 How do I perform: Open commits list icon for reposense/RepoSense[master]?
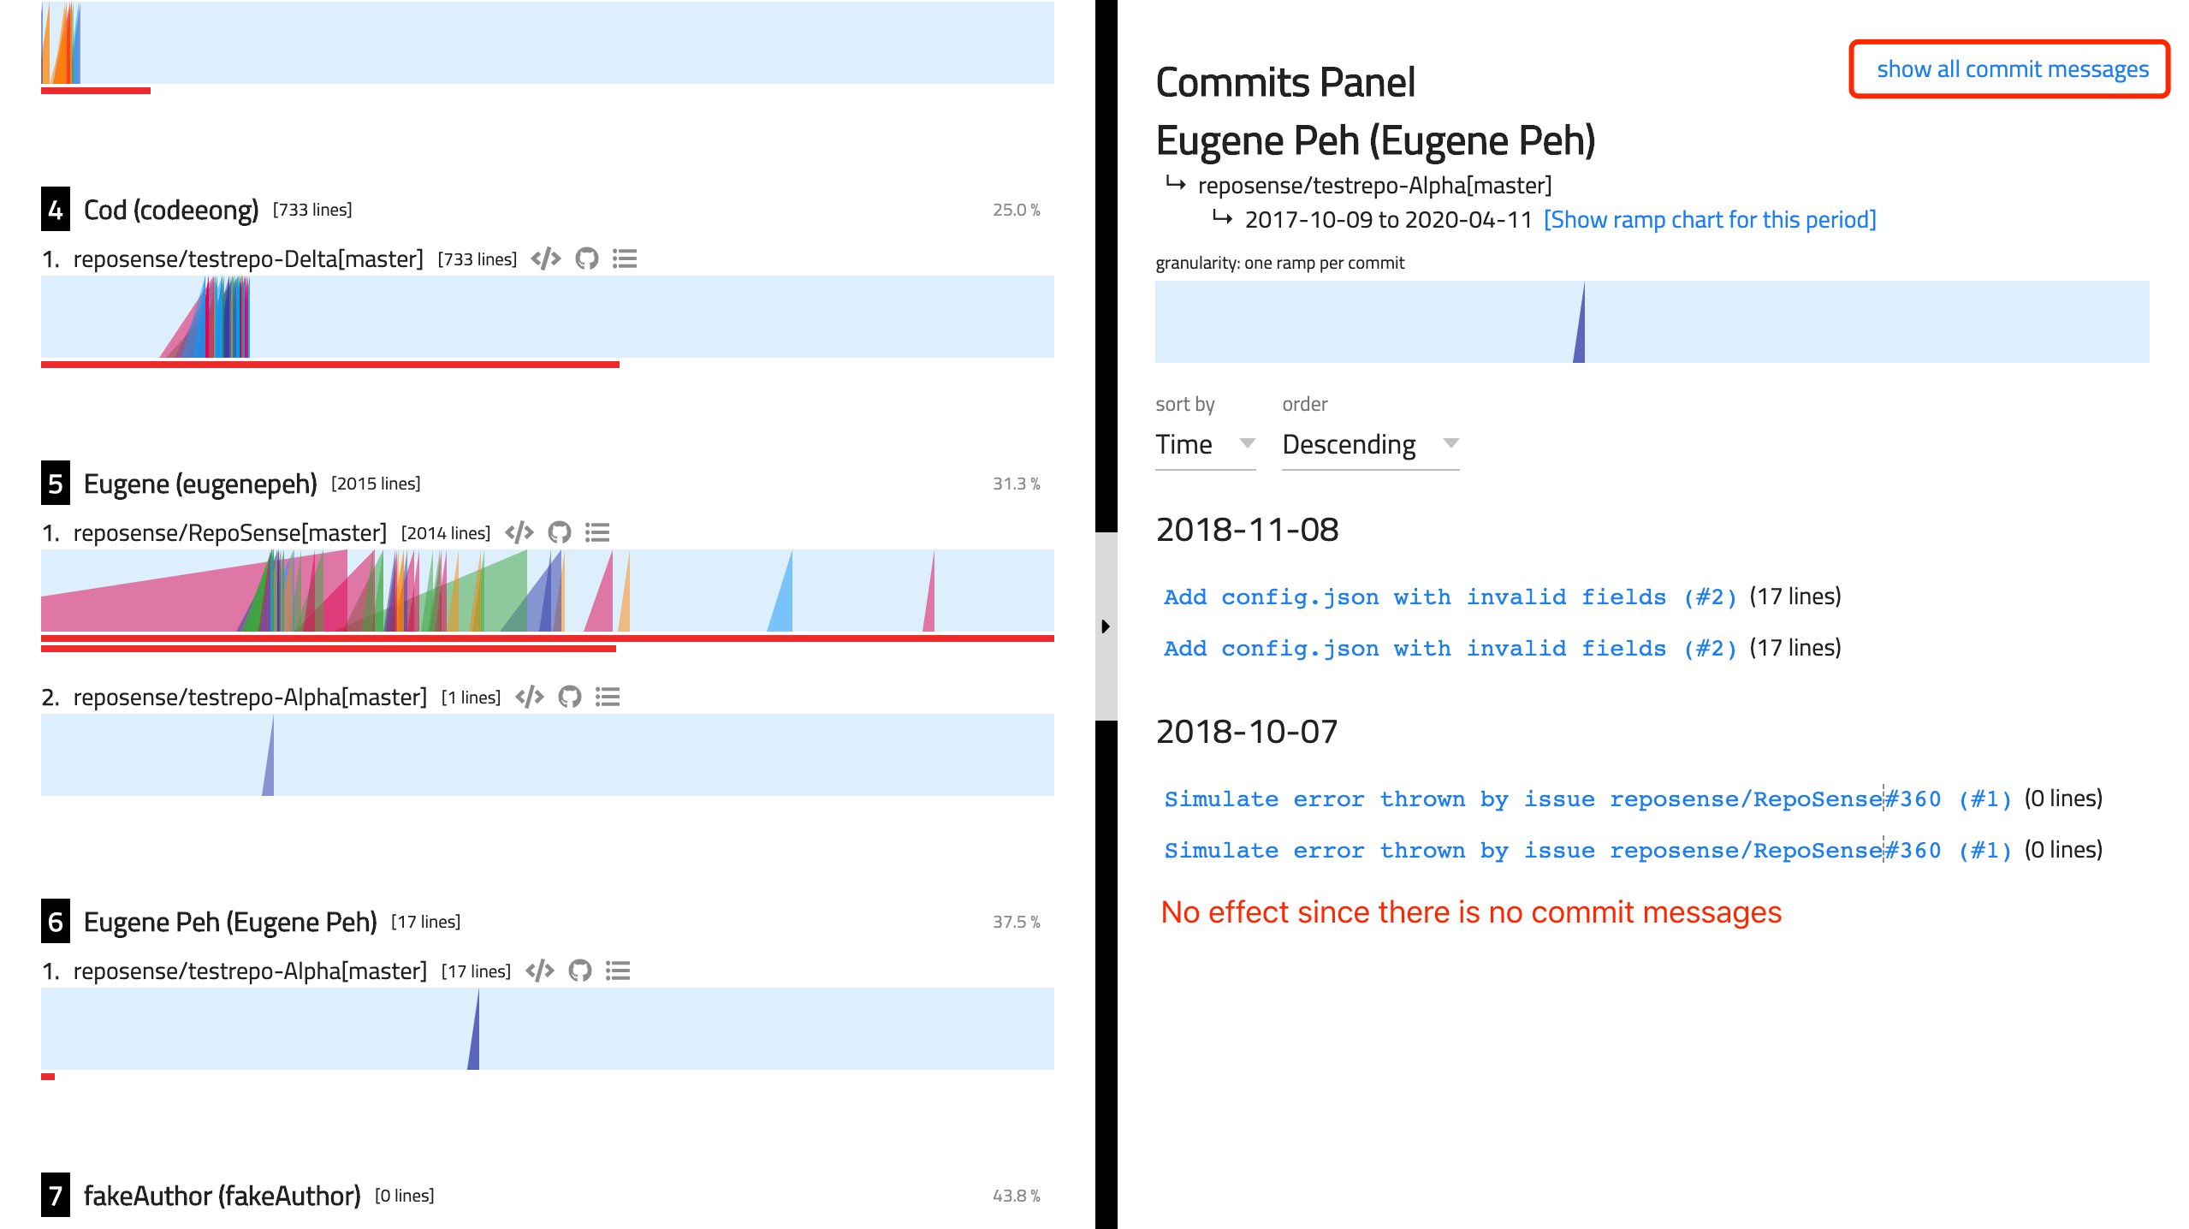pos(597,531)
